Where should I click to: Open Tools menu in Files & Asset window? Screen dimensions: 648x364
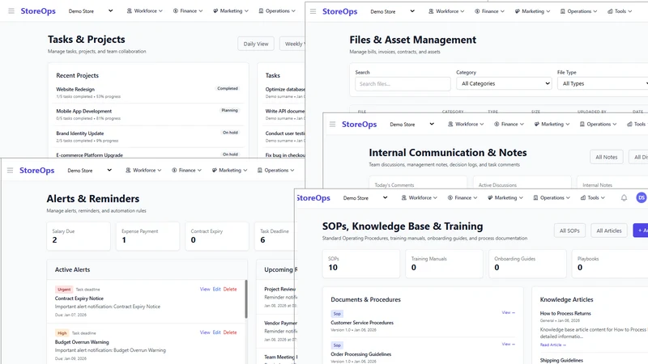(620, 11)
